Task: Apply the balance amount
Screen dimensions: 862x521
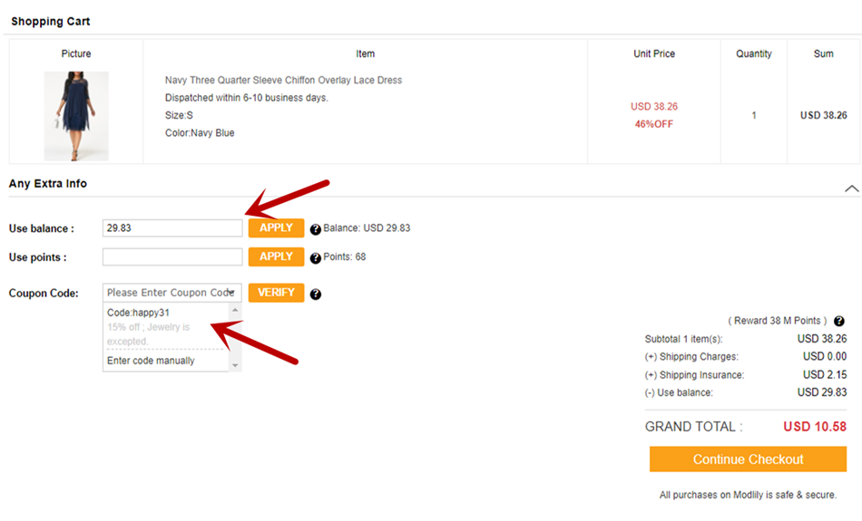Action: click(x=276, y=228)
